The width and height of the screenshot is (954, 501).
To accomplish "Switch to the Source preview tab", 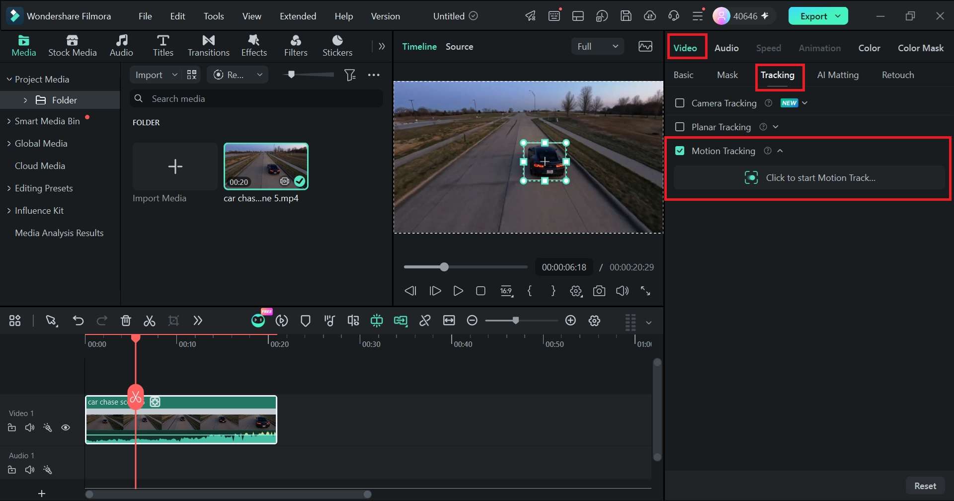I will pyautogui.click(x=459, y=47).
